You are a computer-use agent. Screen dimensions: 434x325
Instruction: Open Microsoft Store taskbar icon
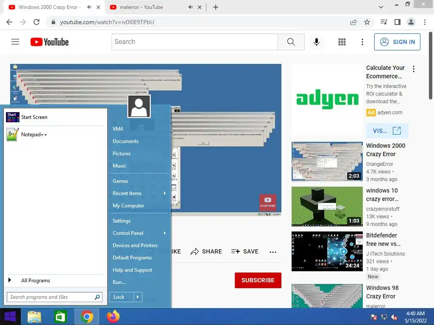point(60,317)
